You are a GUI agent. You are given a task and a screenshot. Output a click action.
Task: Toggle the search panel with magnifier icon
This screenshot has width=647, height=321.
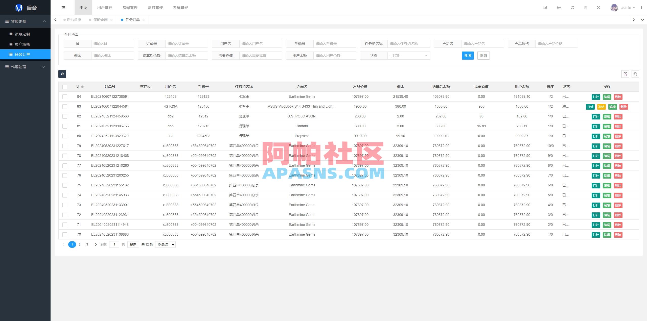click(636, 74)
